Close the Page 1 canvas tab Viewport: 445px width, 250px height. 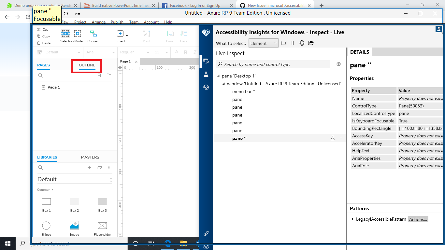coord(136,62)
